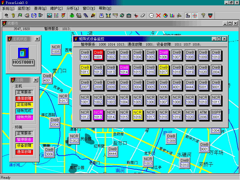Click the NCR 1005 marker on map
Screen dimensions: 240x180
(x=56, y=49)
